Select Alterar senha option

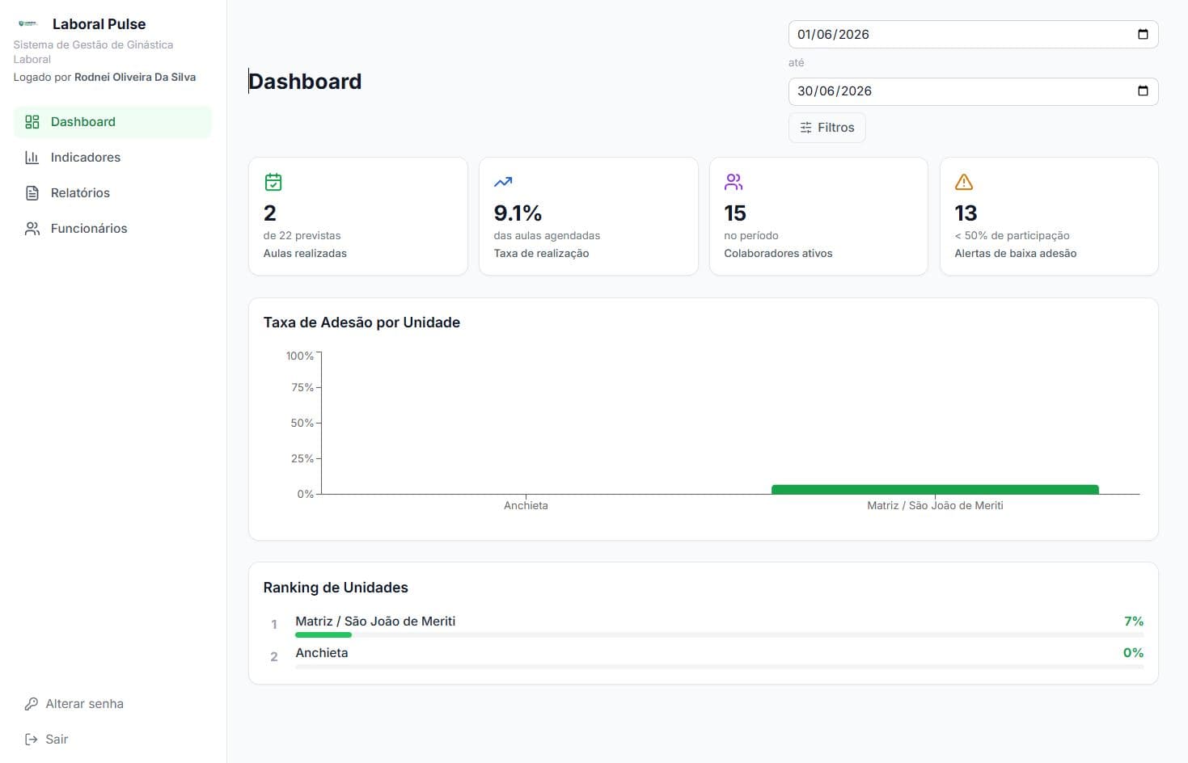112,704
